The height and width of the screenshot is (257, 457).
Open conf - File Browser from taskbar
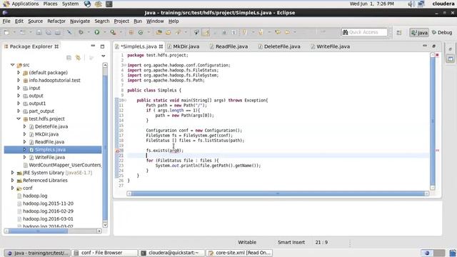point(105,253)
